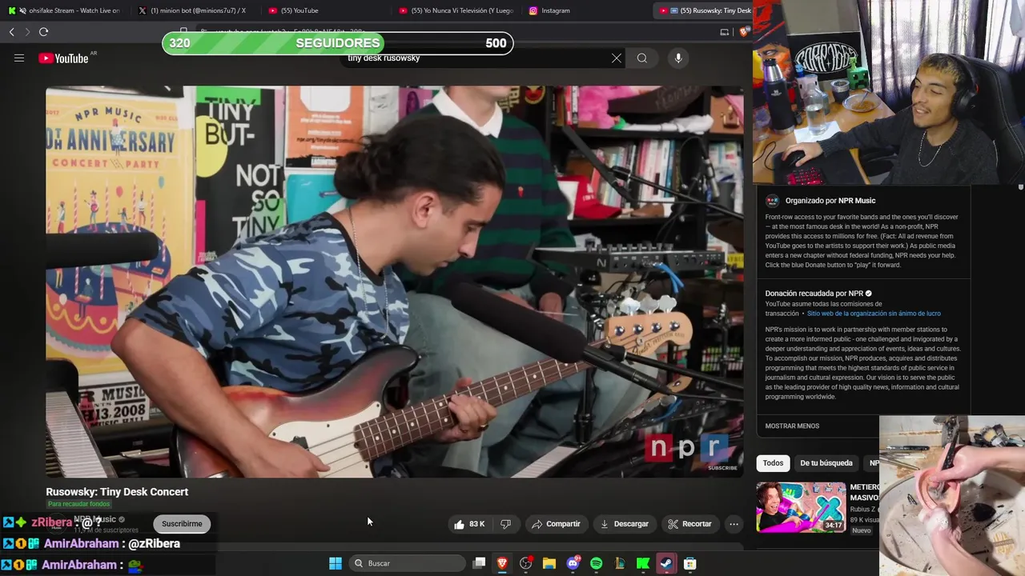Viewport: 1025px width, 576px height.
Task: Select the 'Rusowsky: Tiny Desk' tab
Action: (x=705, y=10)
